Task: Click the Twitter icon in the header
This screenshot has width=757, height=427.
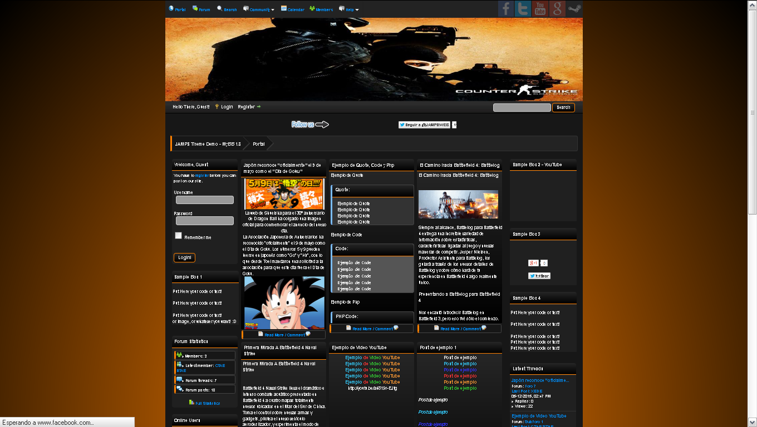Action: pyautogui.click(x=523, y=9)
